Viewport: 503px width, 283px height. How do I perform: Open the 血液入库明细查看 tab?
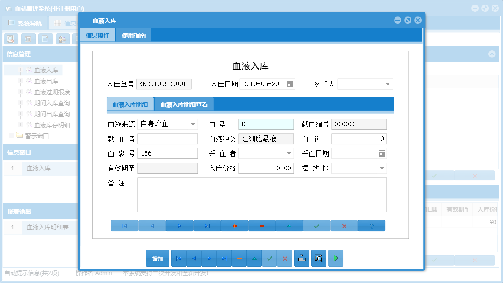pos(184,104)
